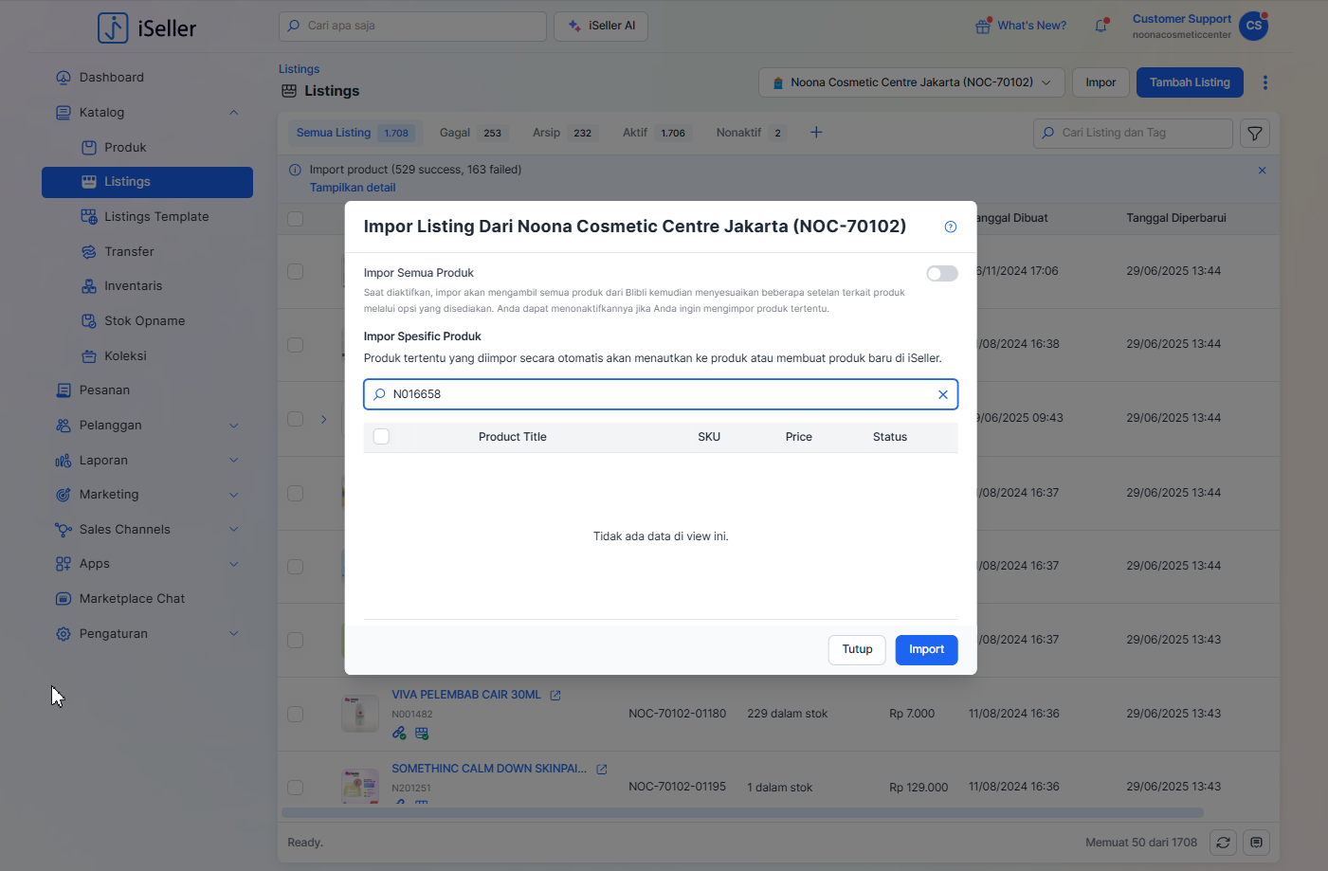The image size is (1328, 871).
Task: Click the Import button in dialog
Action: click(x=926, y=650)
